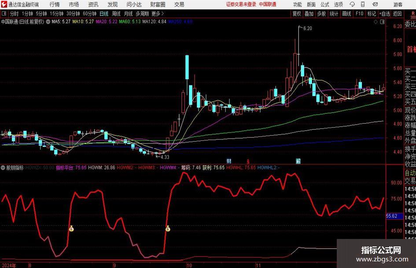Click the 统计 statistics button
416x268 pixels.
tap(334, 14)
